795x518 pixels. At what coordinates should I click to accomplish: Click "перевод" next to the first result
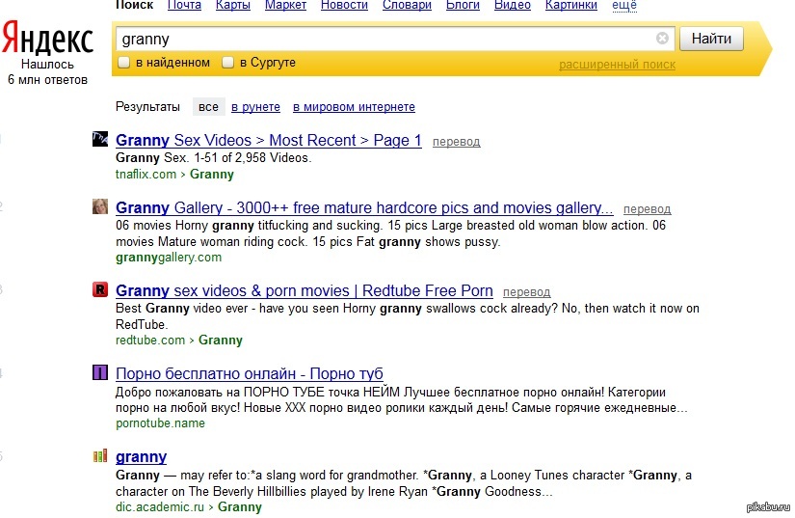click(456, 142)
